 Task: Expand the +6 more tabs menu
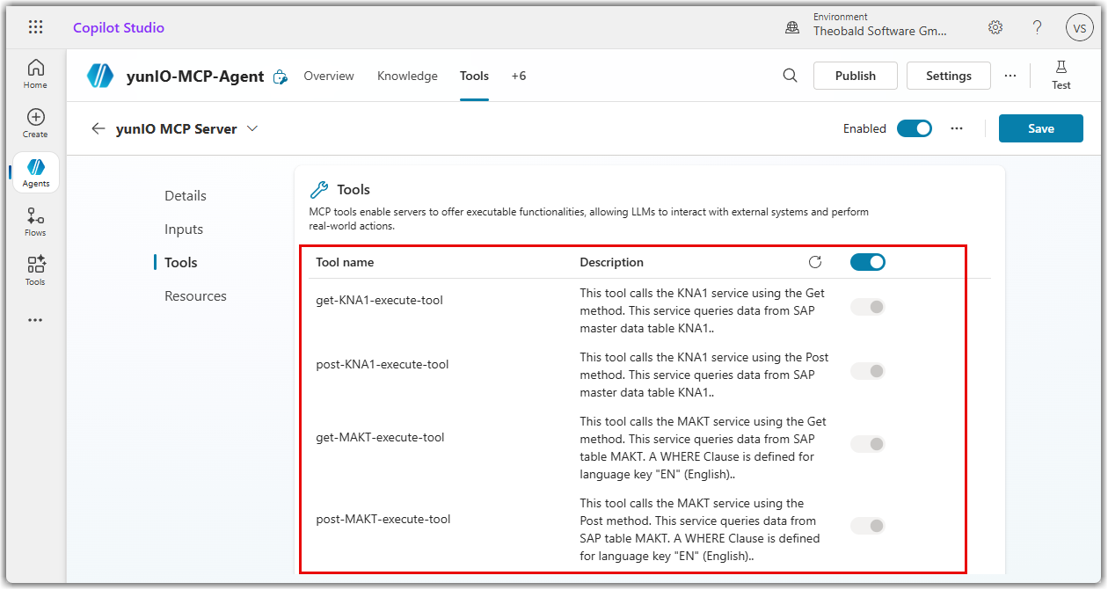[519, 76]
